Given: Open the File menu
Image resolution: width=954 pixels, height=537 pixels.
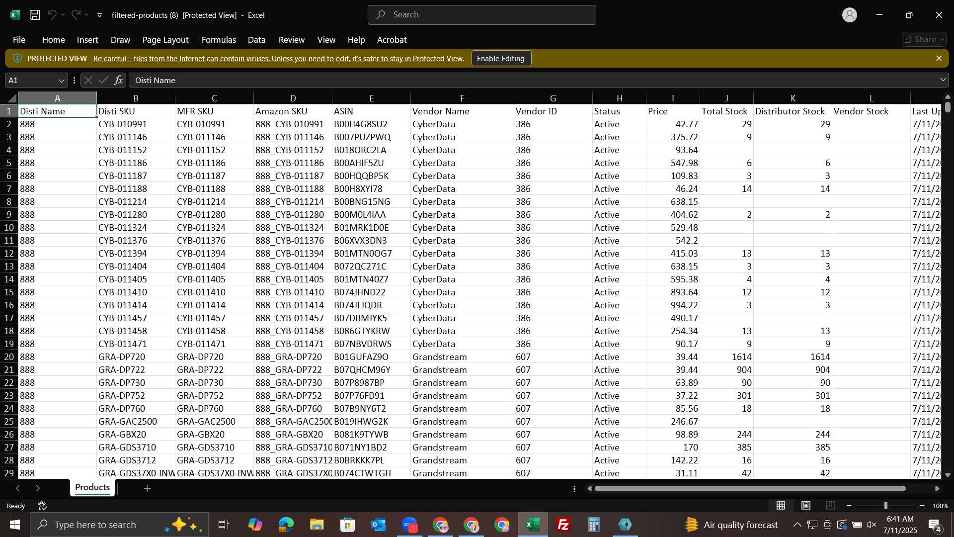Looking at the screenshot, I should click(x=19, y=40).
